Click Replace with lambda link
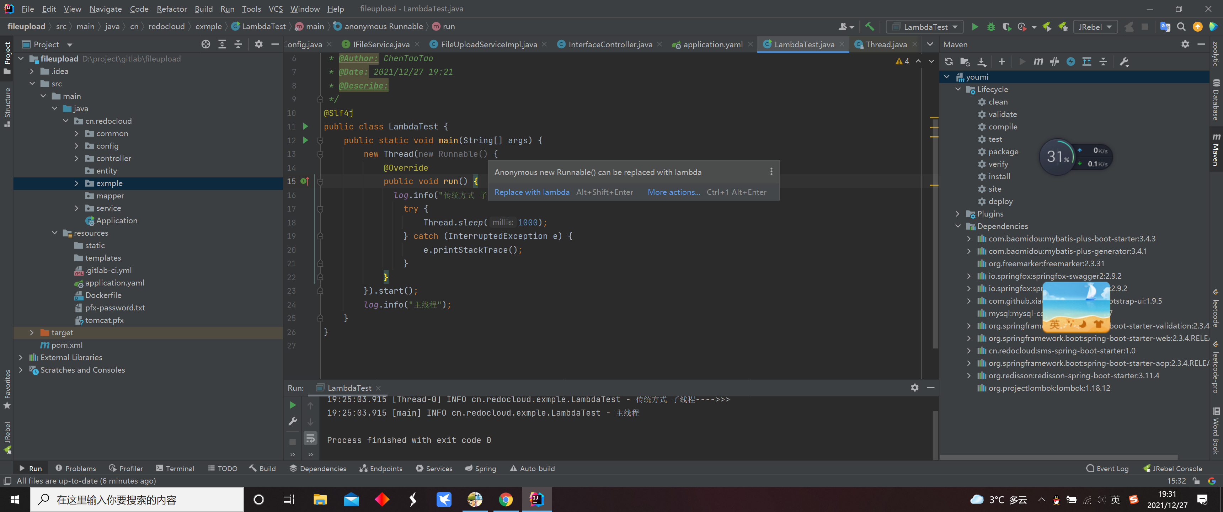1223x512 pixels. pos(532,192)
